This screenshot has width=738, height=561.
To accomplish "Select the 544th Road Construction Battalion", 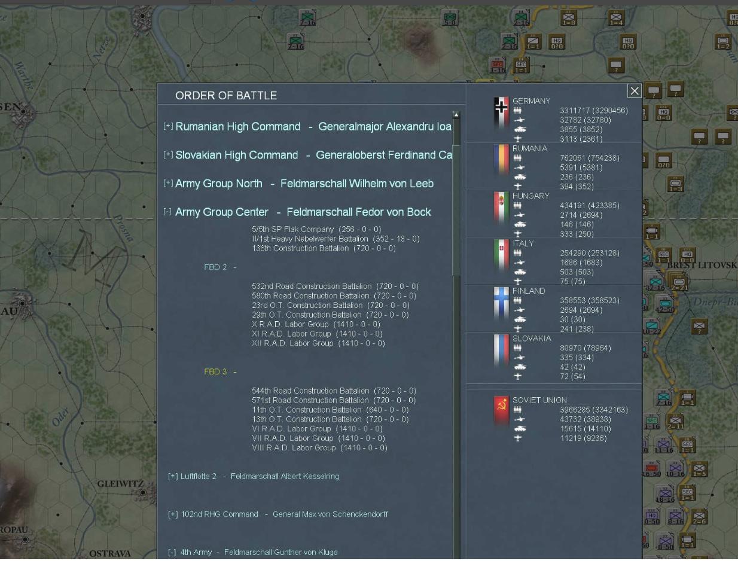I will (x=334, y=391).
